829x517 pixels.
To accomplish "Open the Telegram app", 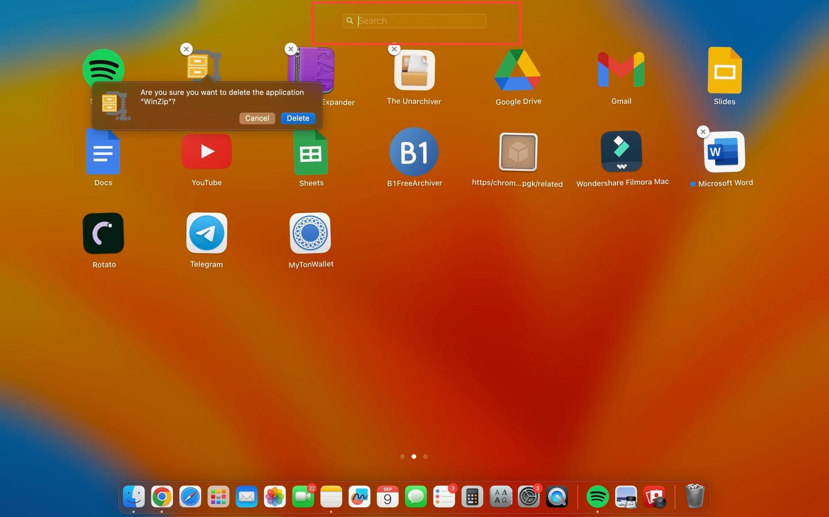I will 206,233.
